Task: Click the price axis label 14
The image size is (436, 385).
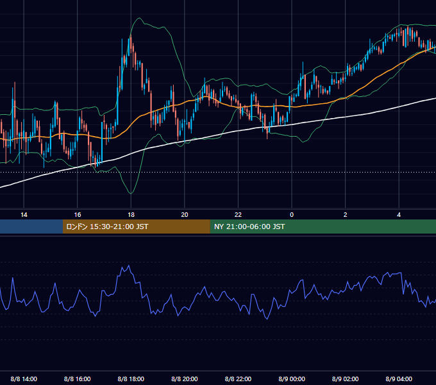Action: tap(24, 215)
